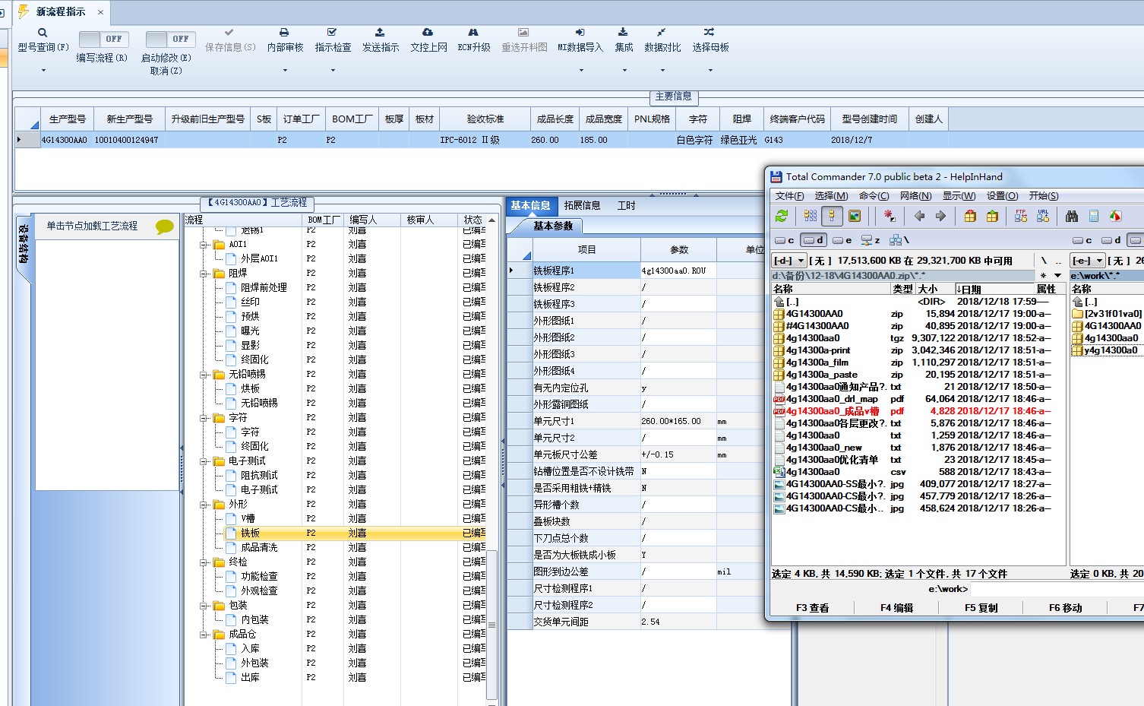Click Total Commander pack files icon
The width and height of the screenshot is (1144, 706).
tap(970, 217)
